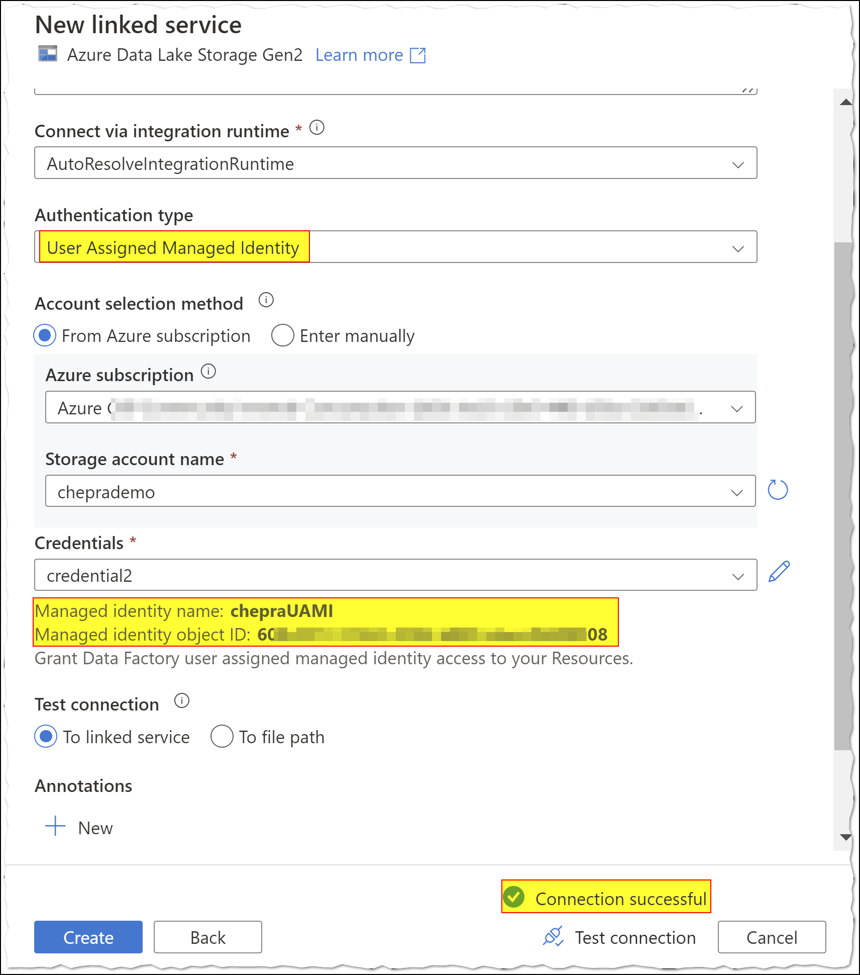Click the plug icon next to Test connection
The width and height of the screenshot is (860, 975).
[x=553, y=936]
